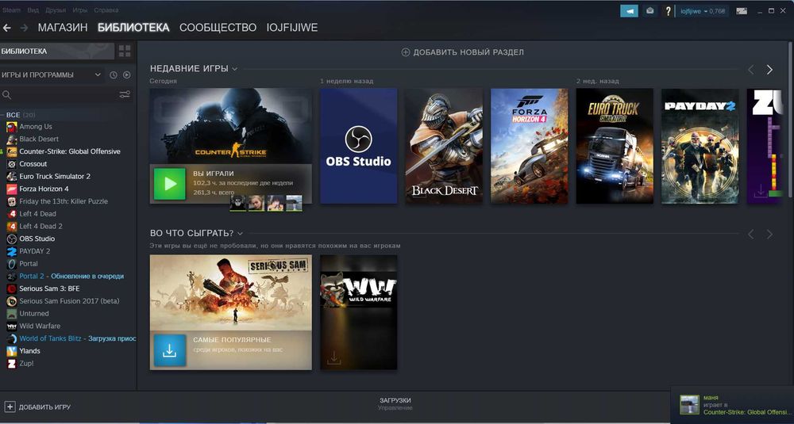Open the Wild Warfare cover thumbnail
Image resolution: width=794 pixels, height=424 pixels.
(359, 312)
